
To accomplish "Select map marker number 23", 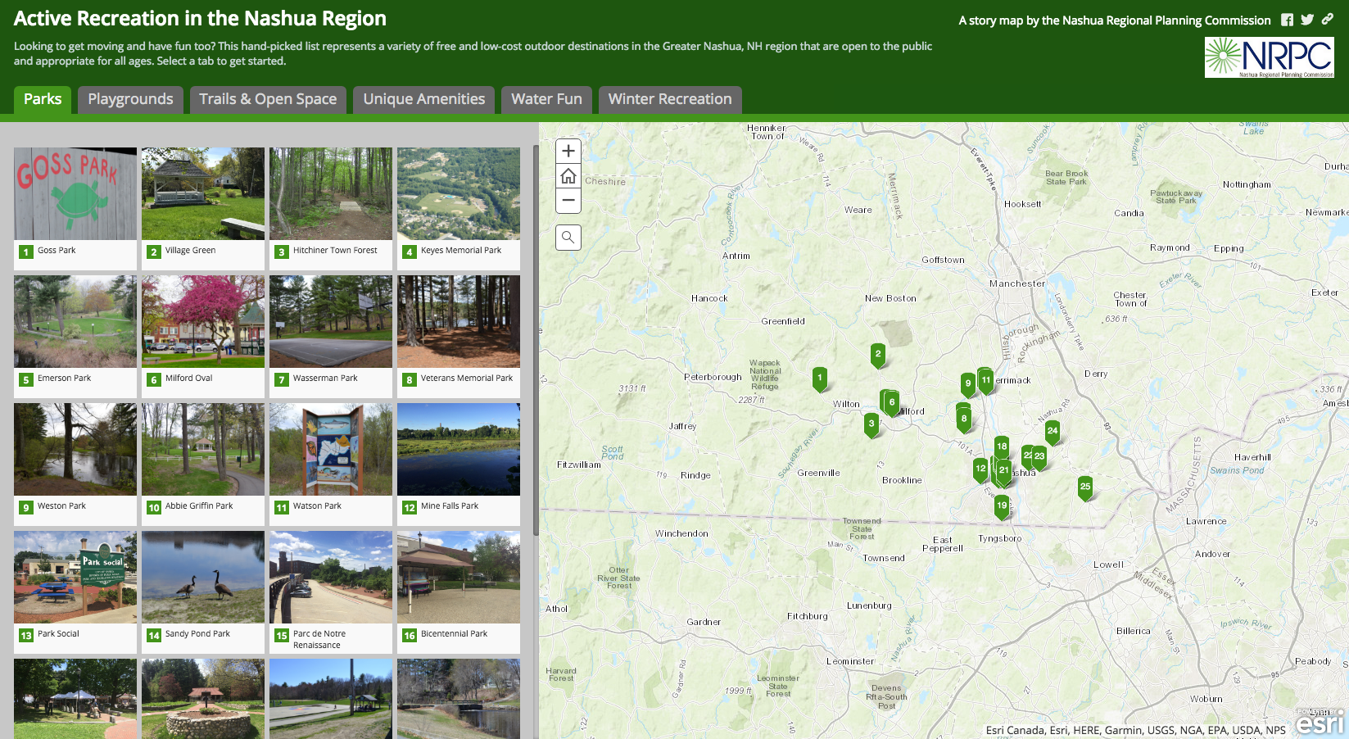I will pos(1039,457).
